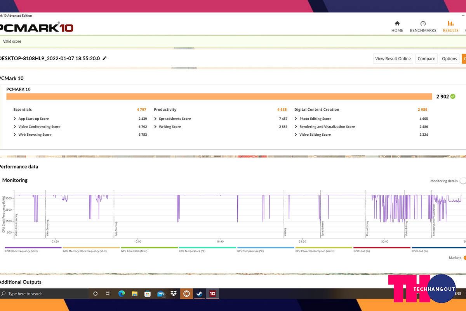Toggle the Monitoring details switch
Viewport: 466px width, 311px height.
pos(463,181)
